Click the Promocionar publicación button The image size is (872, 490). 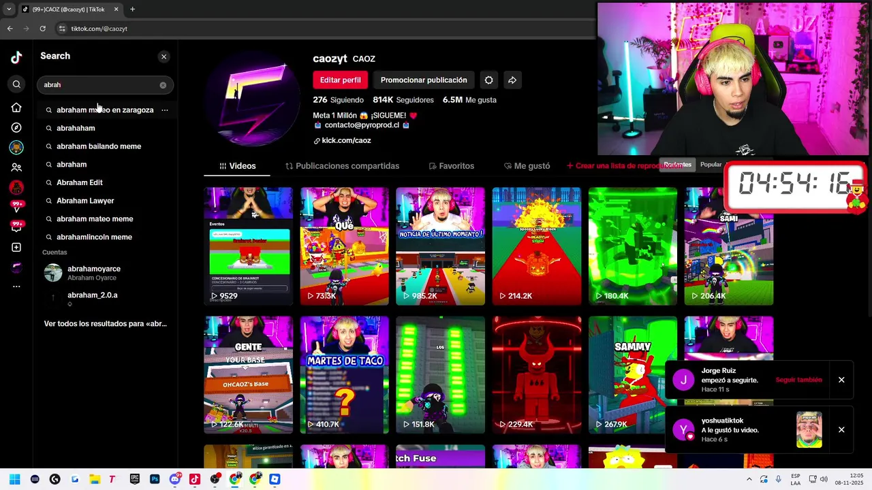(424, 80)
